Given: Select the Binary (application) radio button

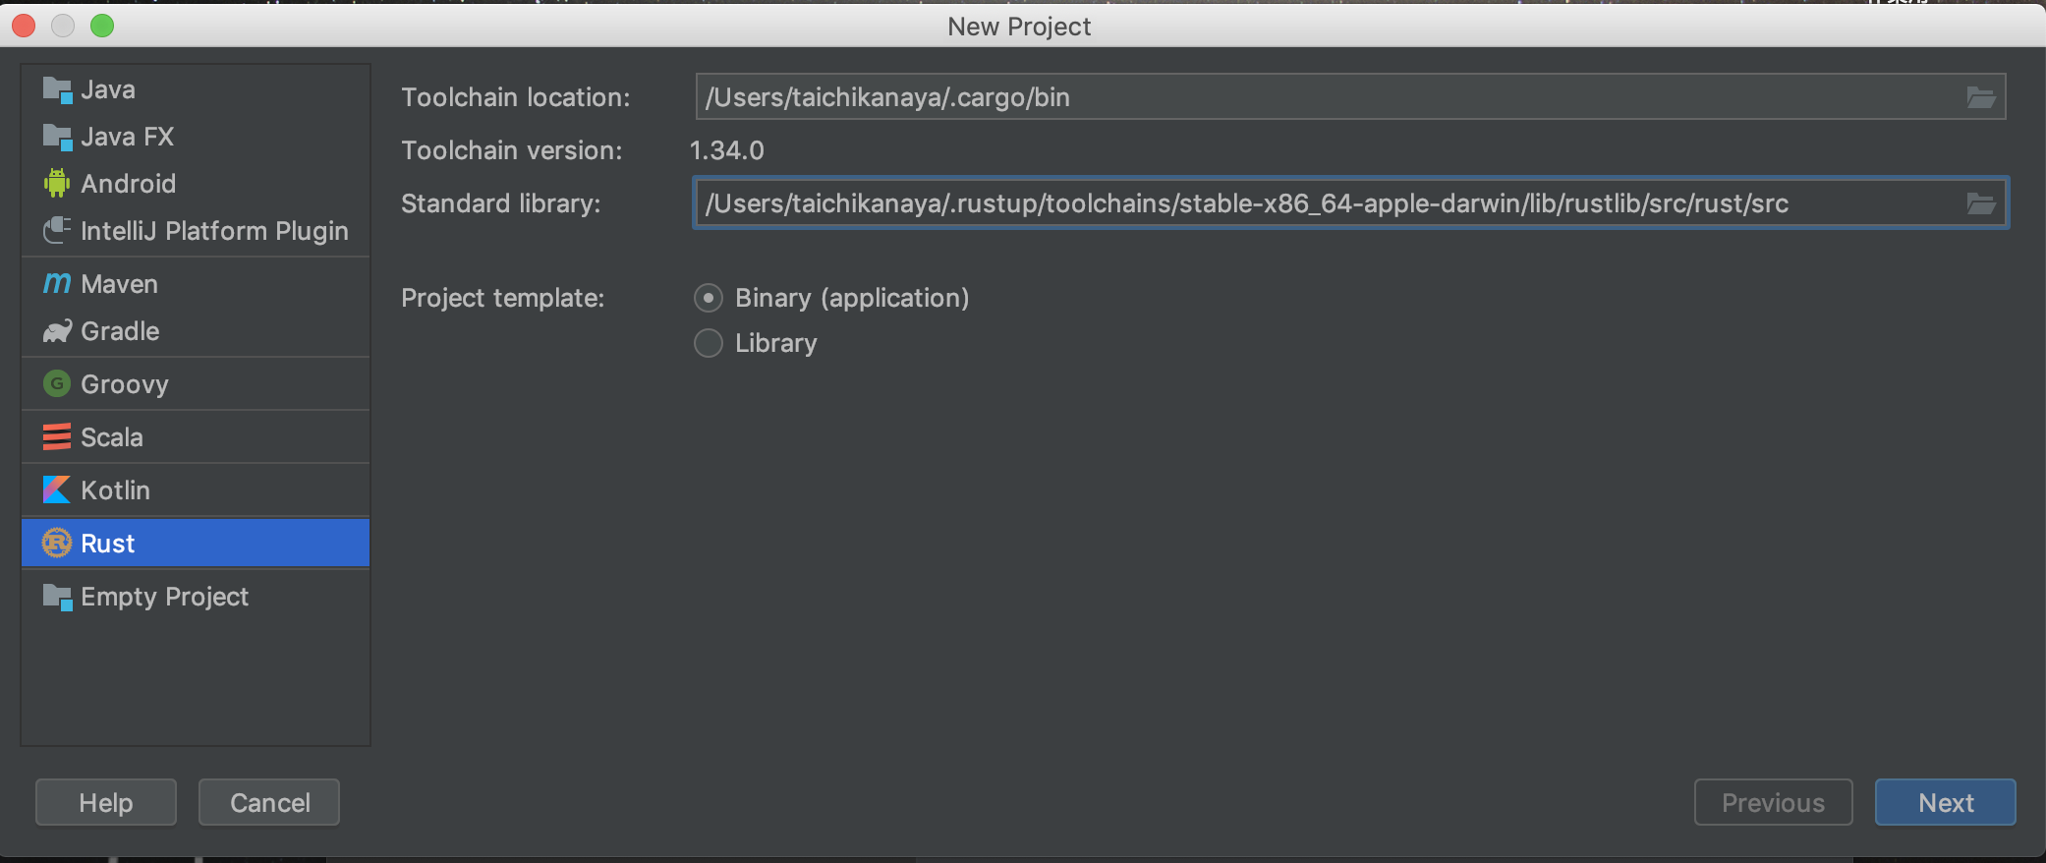Looking at the screenshot, I should [709, 298].
